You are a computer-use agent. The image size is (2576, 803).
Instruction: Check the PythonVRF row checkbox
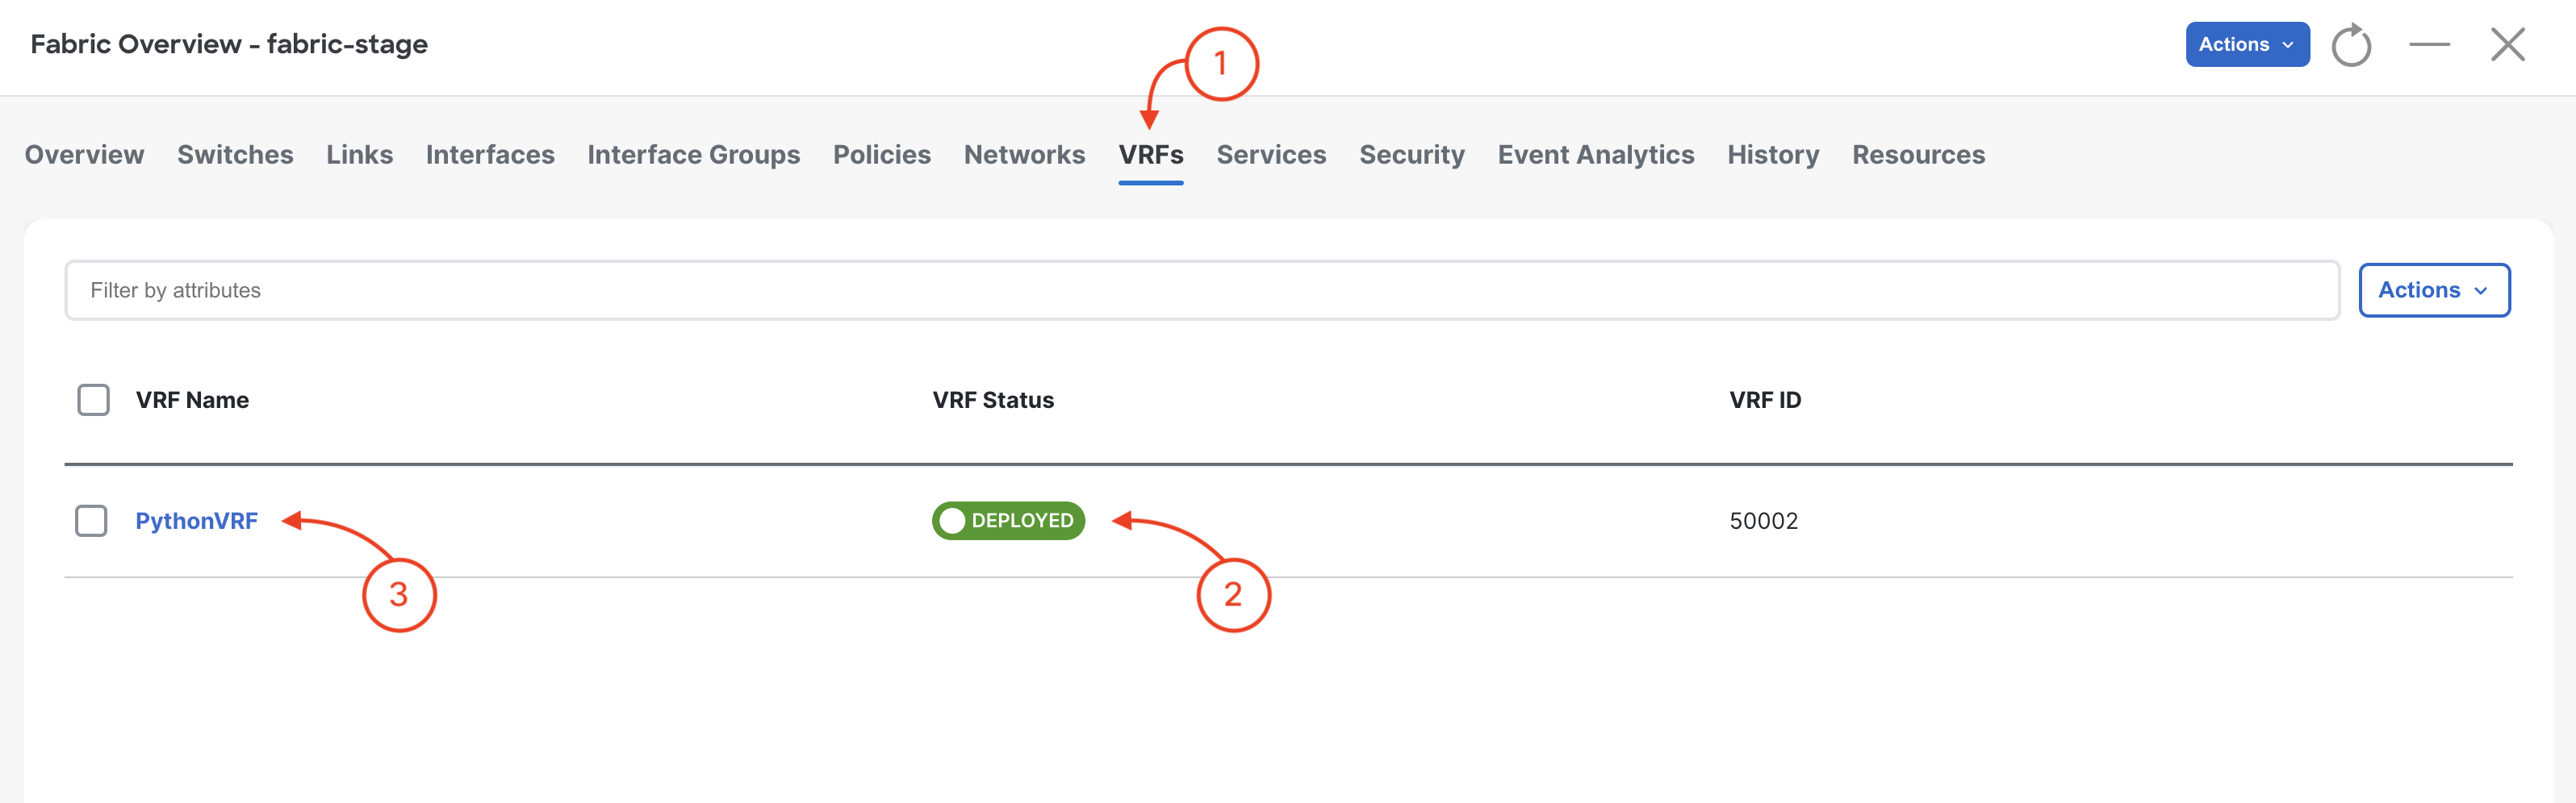(91, 522)
